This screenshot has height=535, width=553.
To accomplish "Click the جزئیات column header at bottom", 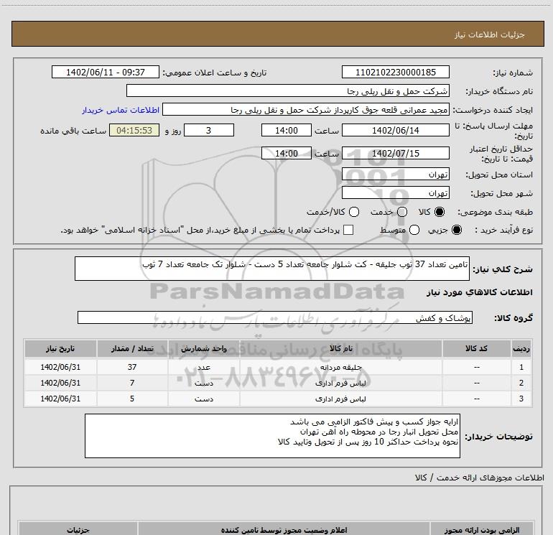I will pyautogui.click(x=78, y=530).
